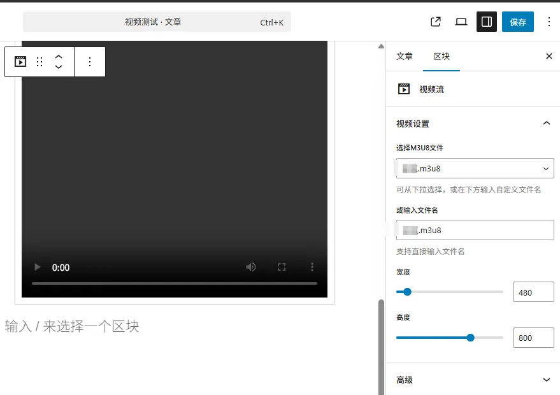Play the video in the player
Viewport: 560px width, 395px height.
tap(38, 268)
